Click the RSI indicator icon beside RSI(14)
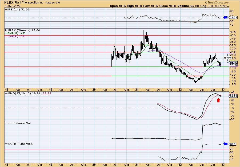Image resolution: width=240 pixels, height=167 pixels. 6,9
